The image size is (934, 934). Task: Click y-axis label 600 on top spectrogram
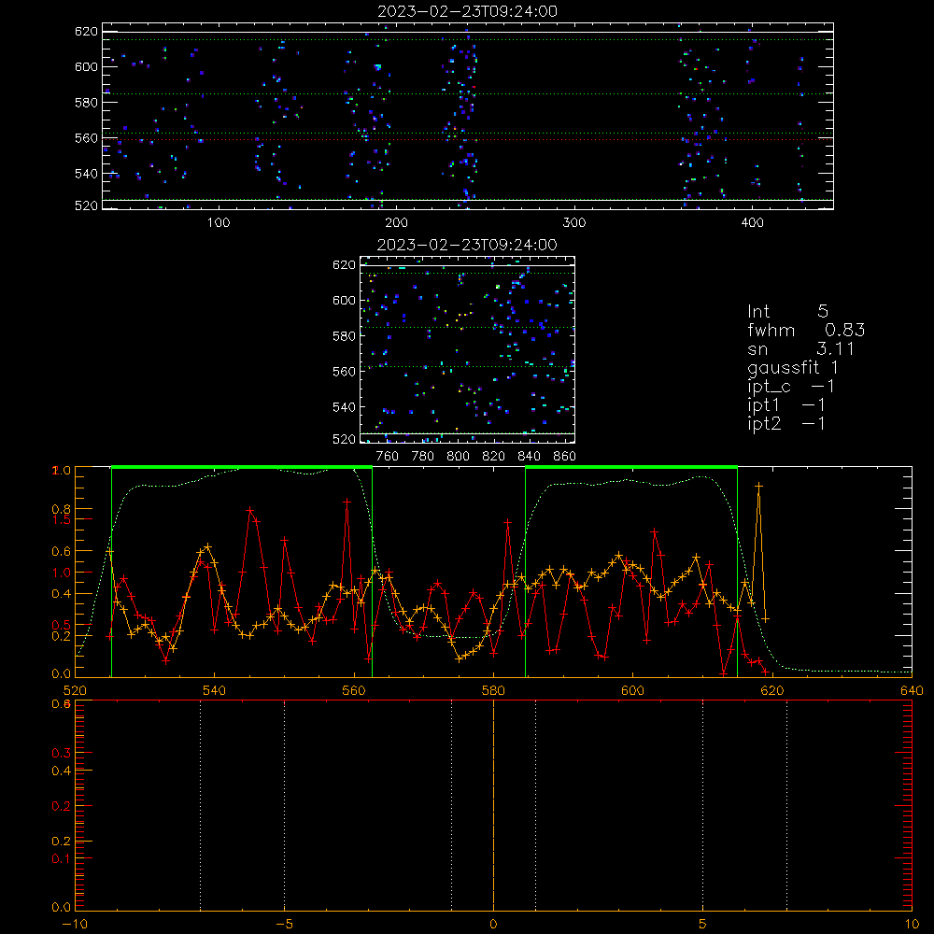point(86,66)
